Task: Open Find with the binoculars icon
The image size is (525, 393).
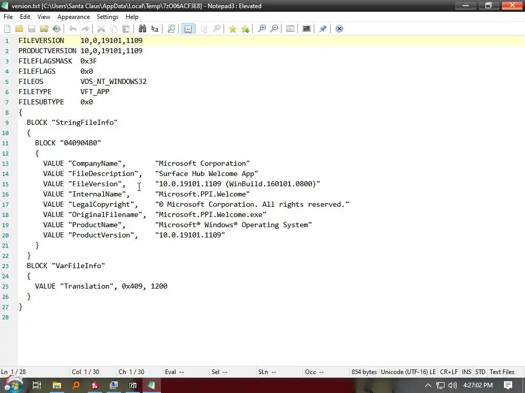Action: pos(143,29)
